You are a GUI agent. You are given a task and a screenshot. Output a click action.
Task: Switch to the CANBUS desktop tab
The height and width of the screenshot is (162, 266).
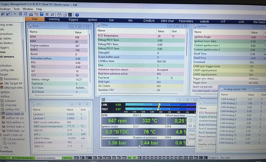(x=149, y=21)
